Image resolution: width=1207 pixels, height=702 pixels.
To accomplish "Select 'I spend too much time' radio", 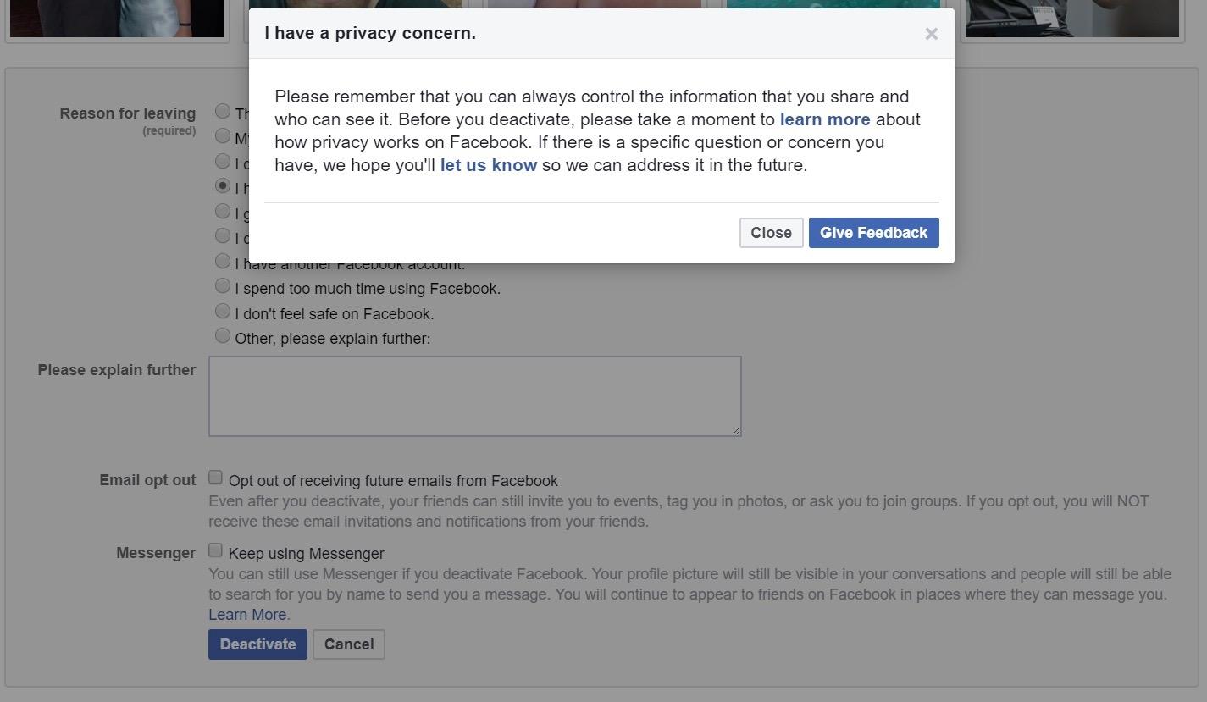I will coord(223,286).
